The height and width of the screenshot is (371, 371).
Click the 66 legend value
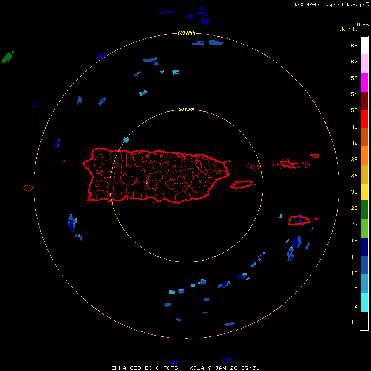[354, 45]
